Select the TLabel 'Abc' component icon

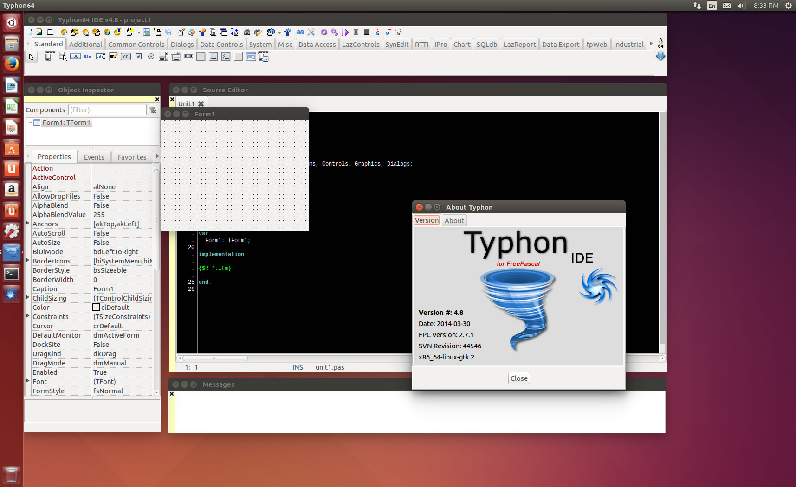pos(88,57)
